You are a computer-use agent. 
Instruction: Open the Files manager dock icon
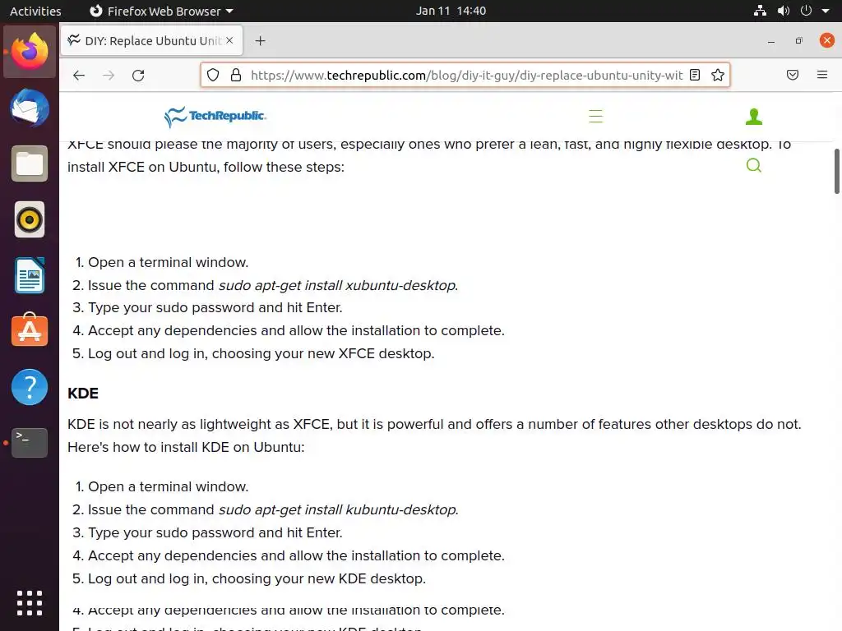(30, 164)
